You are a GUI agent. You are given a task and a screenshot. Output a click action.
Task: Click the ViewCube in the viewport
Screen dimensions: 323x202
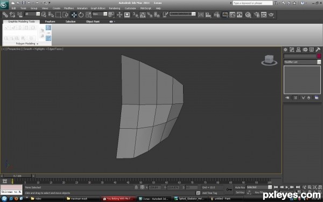click(269, 60)
